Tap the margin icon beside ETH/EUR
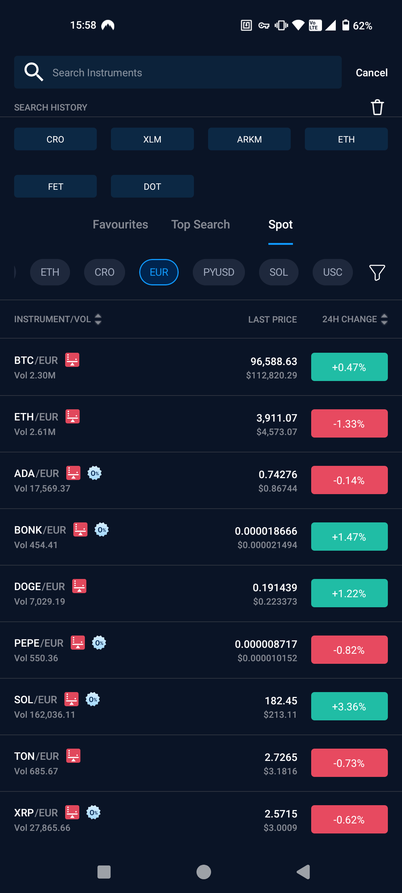The height and width of the screenshot is (893, 402). [x=73, y=417]
